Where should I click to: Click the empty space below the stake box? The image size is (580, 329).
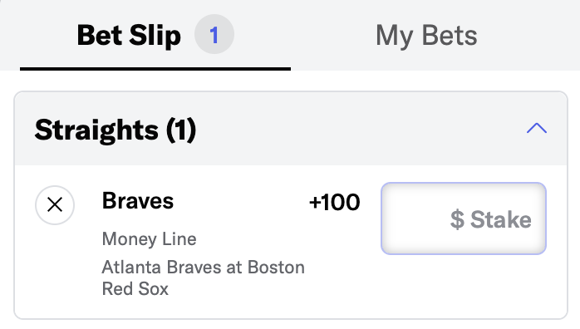tap(464, 285)
